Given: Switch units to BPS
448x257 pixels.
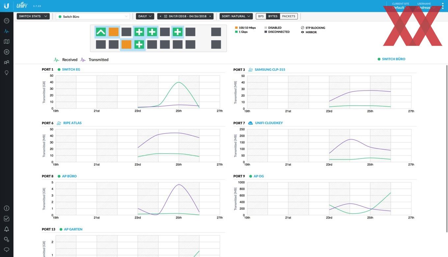Looking at the screenshot, I should point(261,16).
